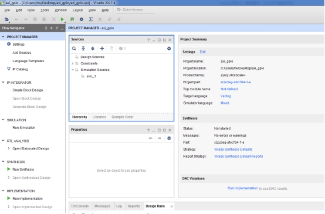Click the Verilog target language link
The image size is (325, 214).
point(226,96)
